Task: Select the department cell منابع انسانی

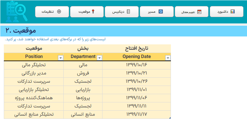Action: click(x=83, y=114)
